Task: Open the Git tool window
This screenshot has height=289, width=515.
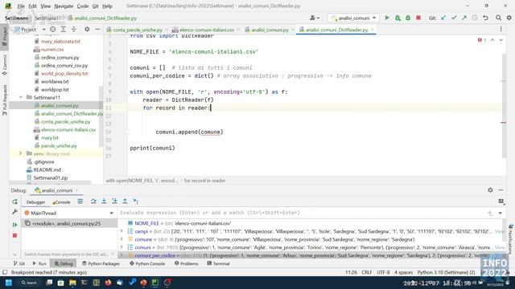Action: coord(19,263)
